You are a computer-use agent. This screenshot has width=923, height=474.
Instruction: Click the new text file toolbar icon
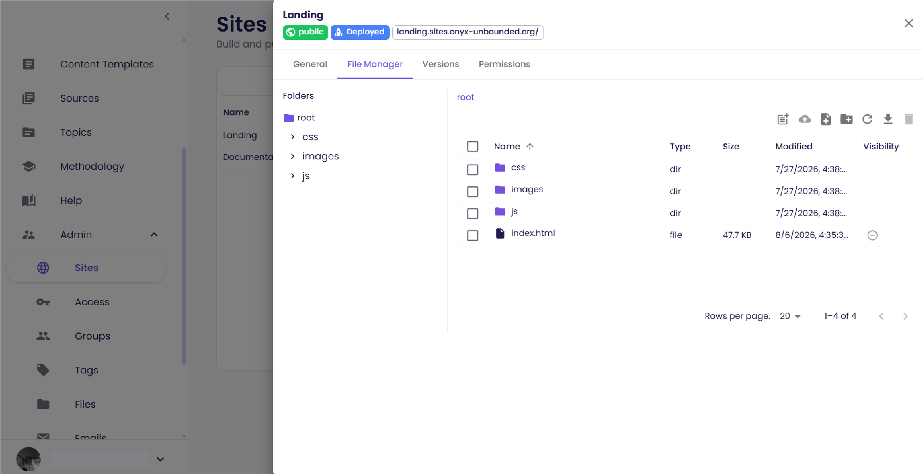coord(783,119)
